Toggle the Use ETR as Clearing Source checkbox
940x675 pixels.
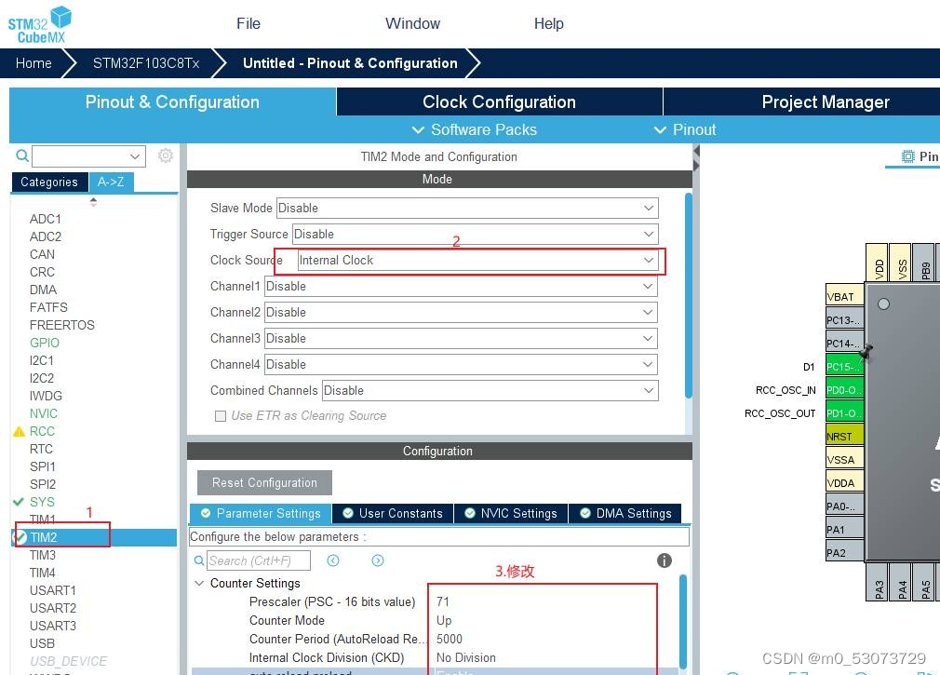(x=221, y=416)
